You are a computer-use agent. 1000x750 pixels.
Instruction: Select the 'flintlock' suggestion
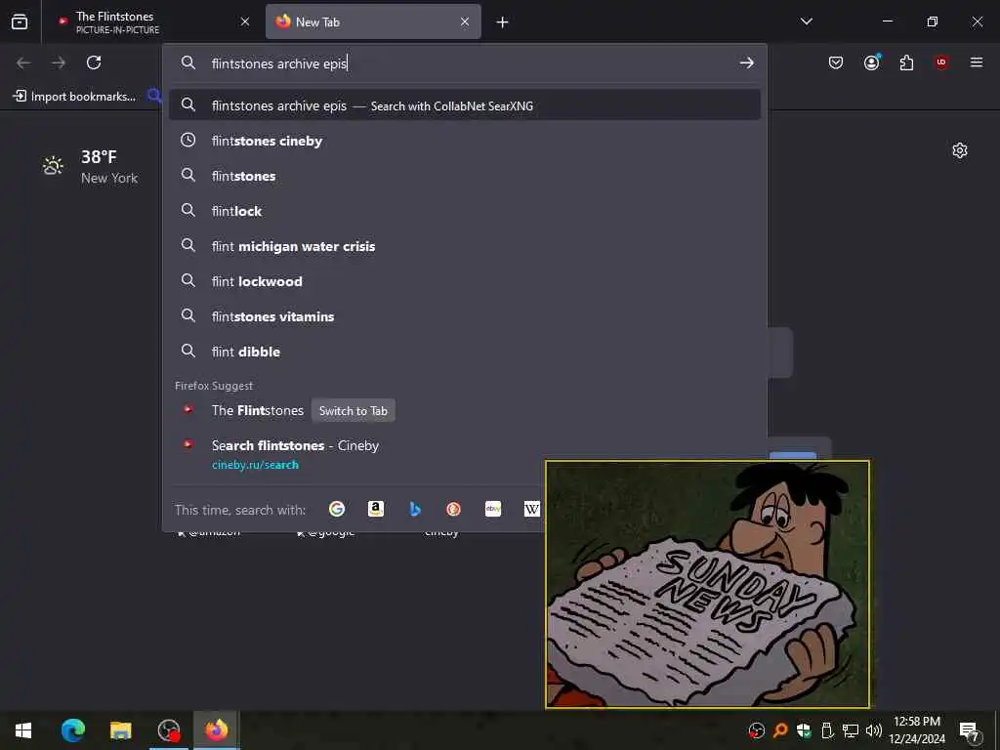[x=464, y=211]
